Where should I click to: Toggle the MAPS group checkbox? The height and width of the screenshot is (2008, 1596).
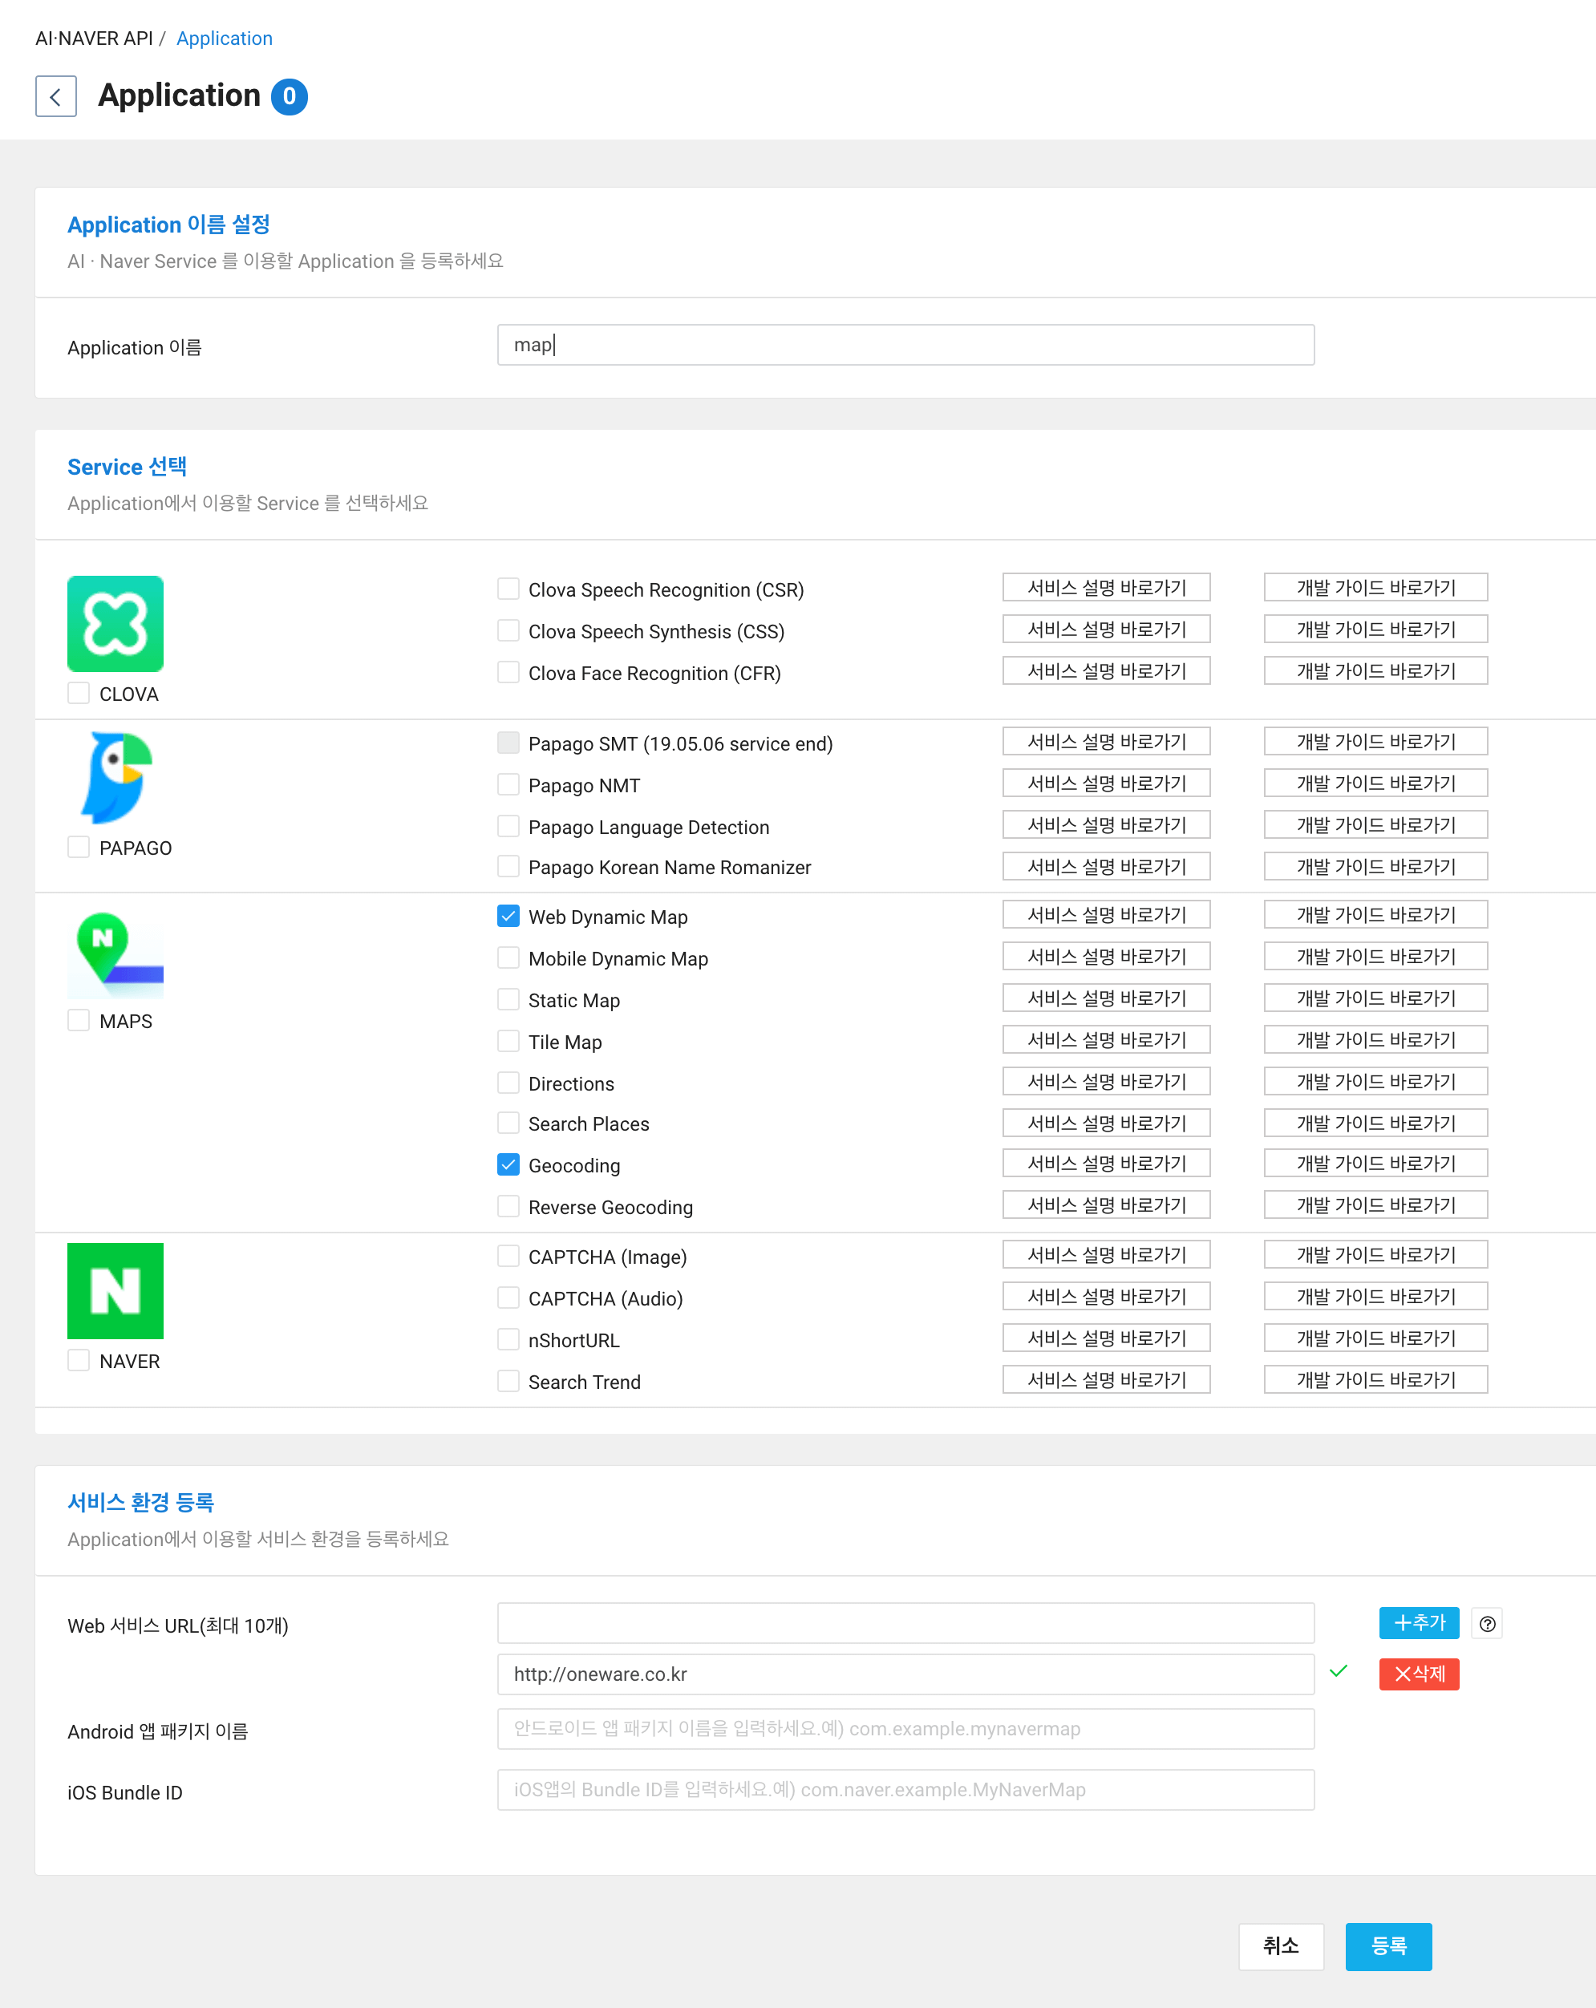[79, 1020]
